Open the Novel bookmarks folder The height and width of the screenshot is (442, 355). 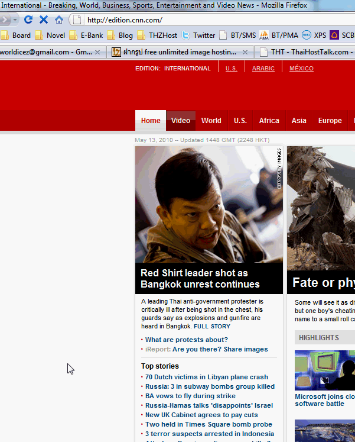point(50,36)
